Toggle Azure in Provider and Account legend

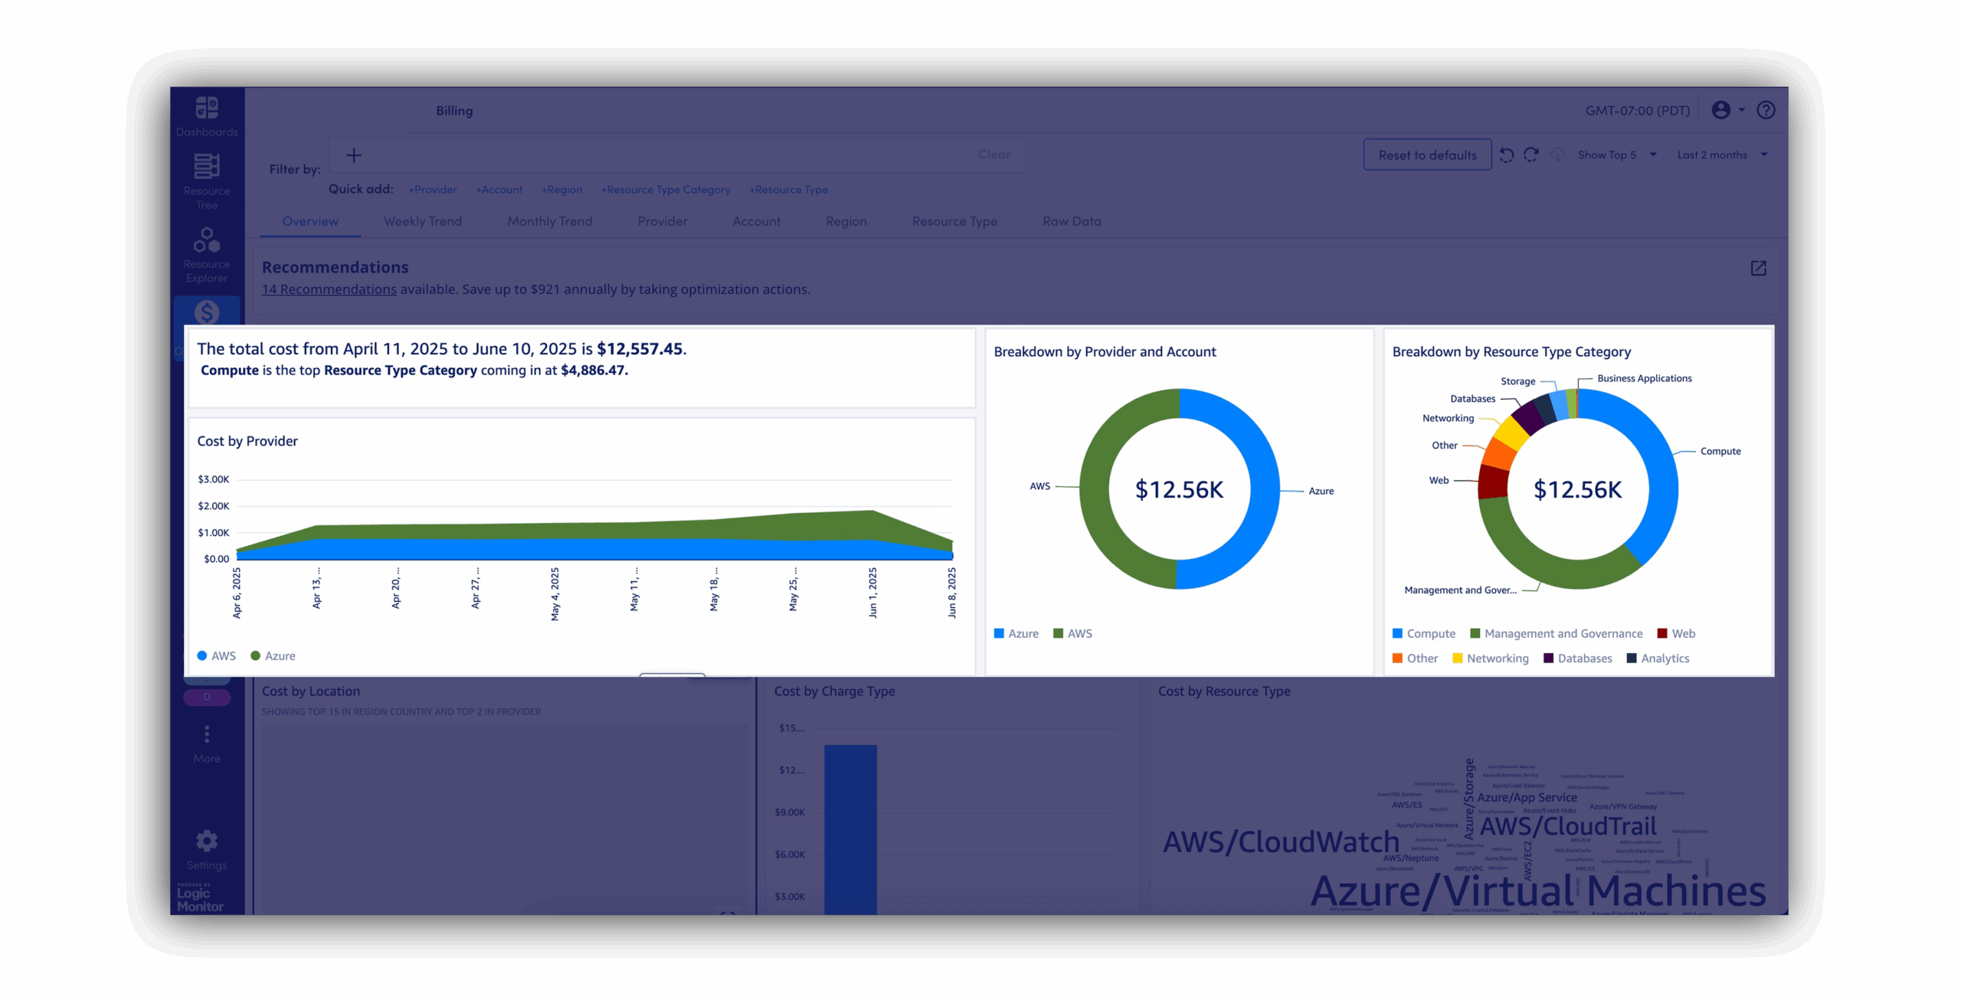[1017, 634]
